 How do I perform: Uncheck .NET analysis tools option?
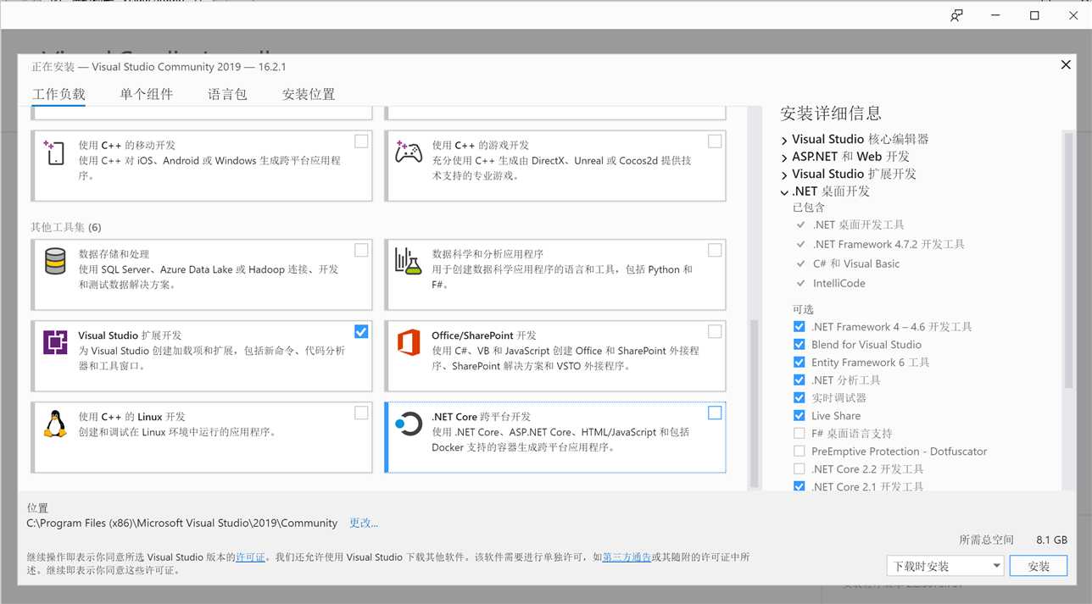pyautogui.click(x=799, y=380)
